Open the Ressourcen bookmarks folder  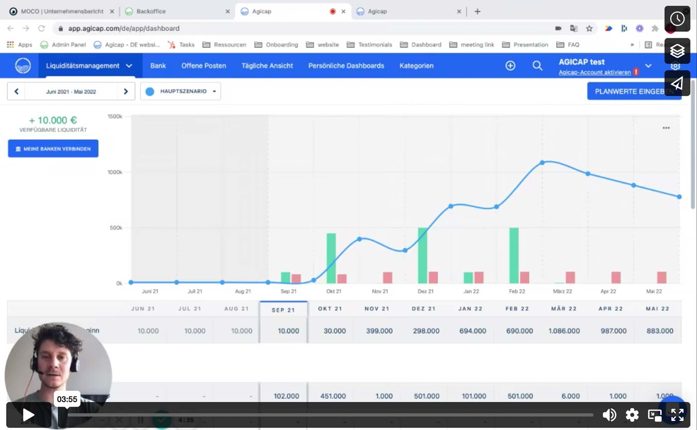(224, 44)
